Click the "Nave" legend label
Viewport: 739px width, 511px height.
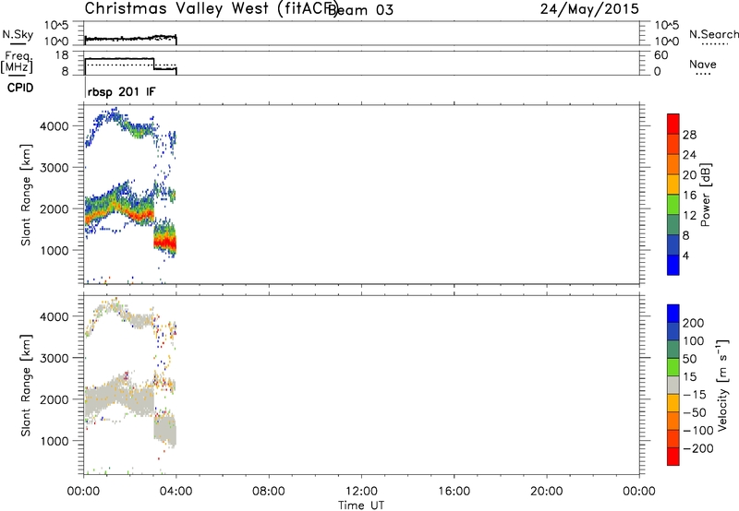click(703, 64)
